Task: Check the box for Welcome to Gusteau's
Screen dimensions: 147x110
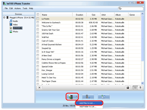Action: pyautogui.click(x=38, y=22)
